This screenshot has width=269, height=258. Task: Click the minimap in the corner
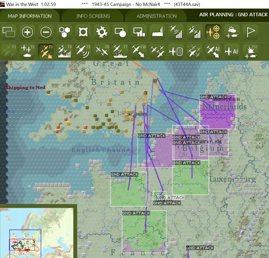pos(37,233)
